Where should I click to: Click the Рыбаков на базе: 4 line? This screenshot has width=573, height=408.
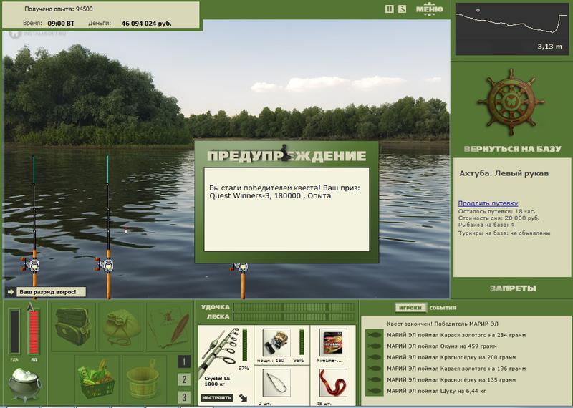486,225
